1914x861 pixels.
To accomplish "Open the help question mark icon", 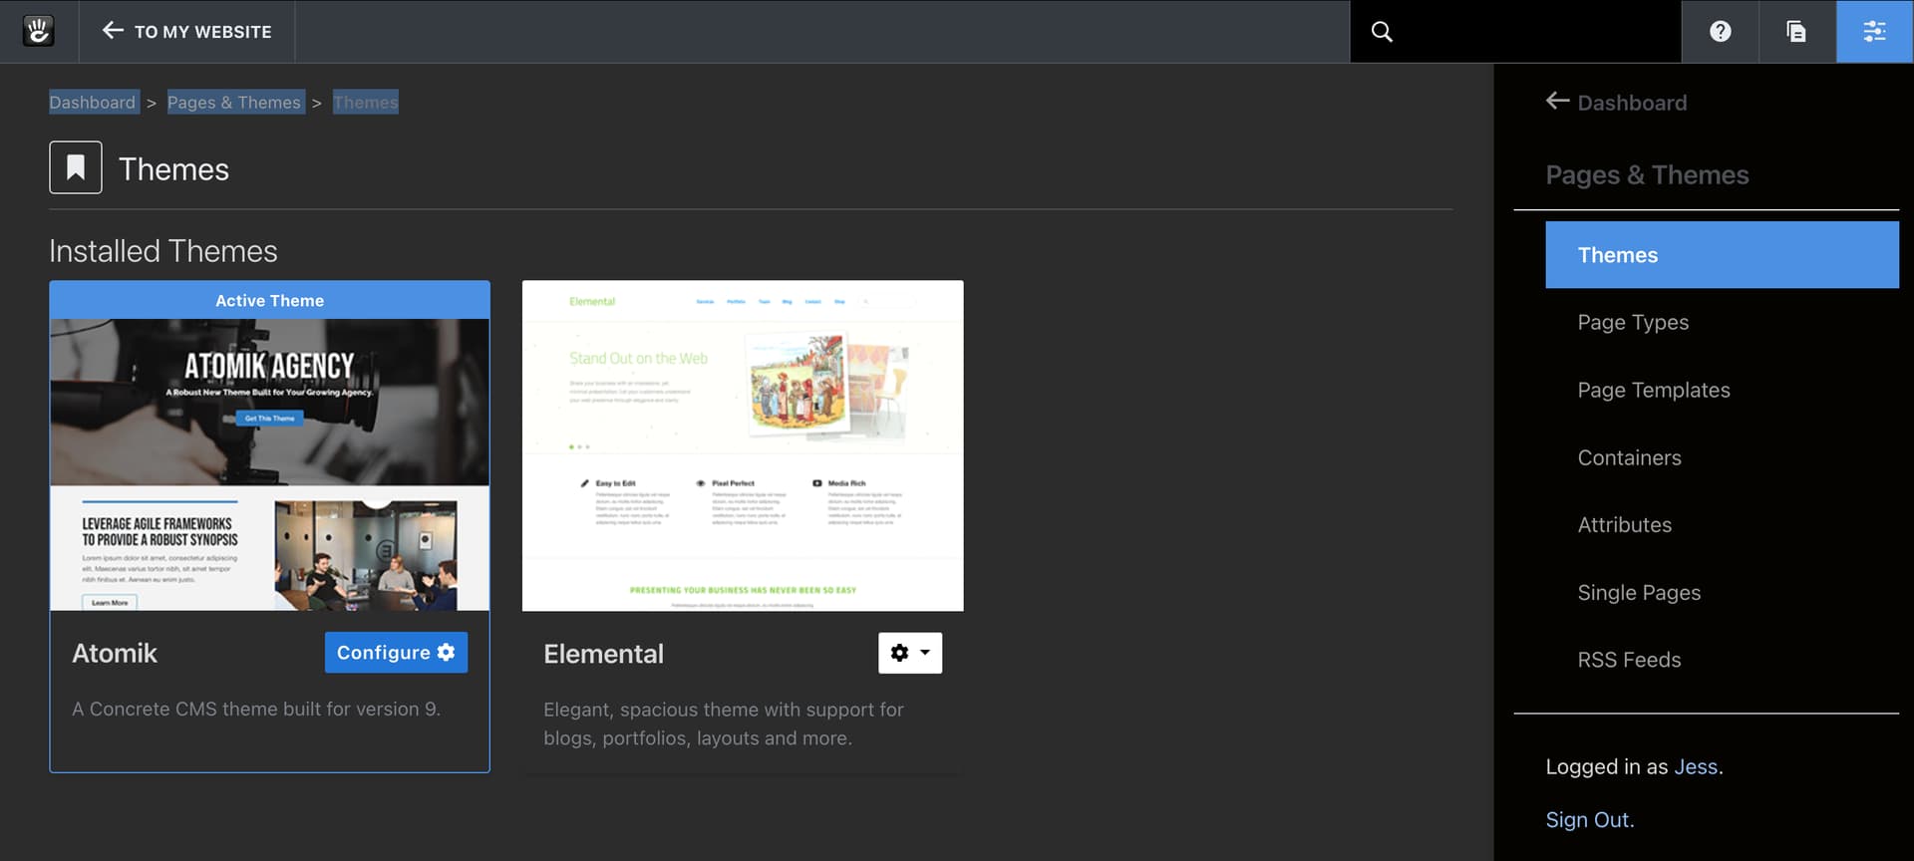I will tap(1720, 31).
